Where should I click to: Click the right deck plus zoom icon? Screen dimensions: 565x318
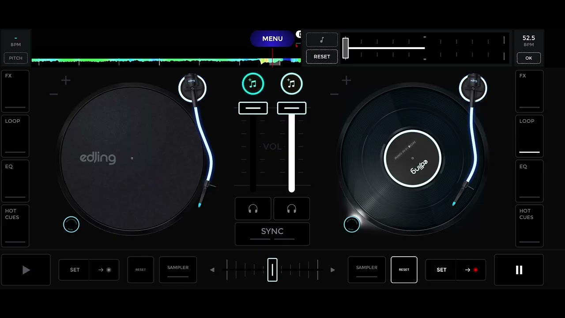(347, 80)
